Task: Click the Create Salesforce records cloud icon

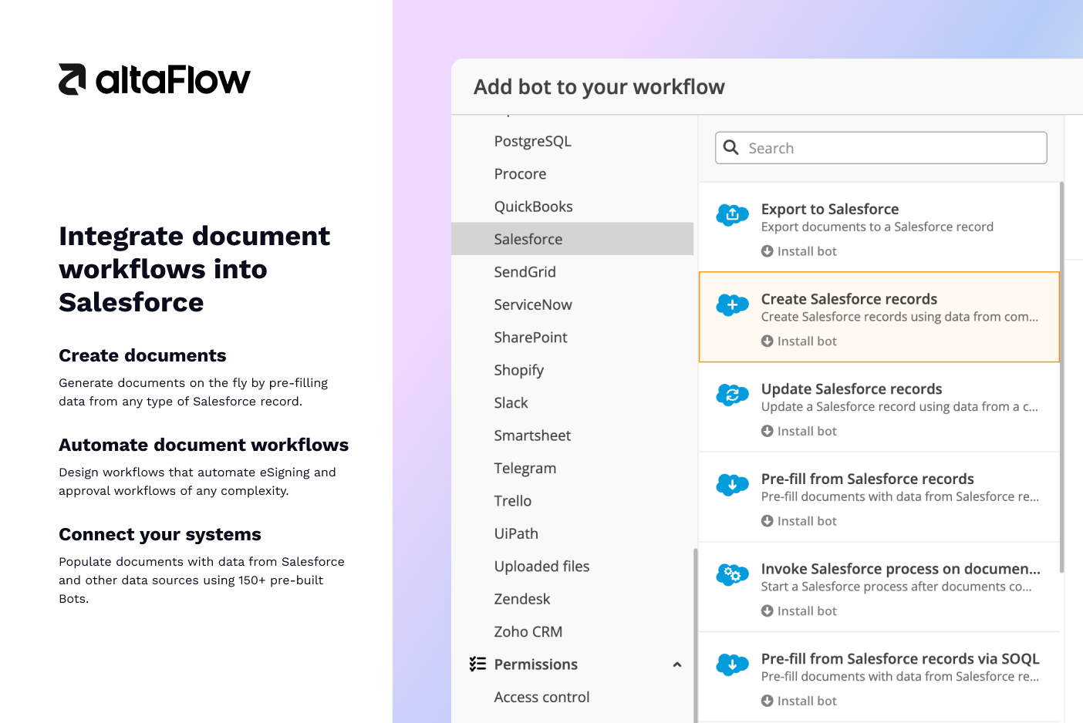Action: tap(732, 304)
